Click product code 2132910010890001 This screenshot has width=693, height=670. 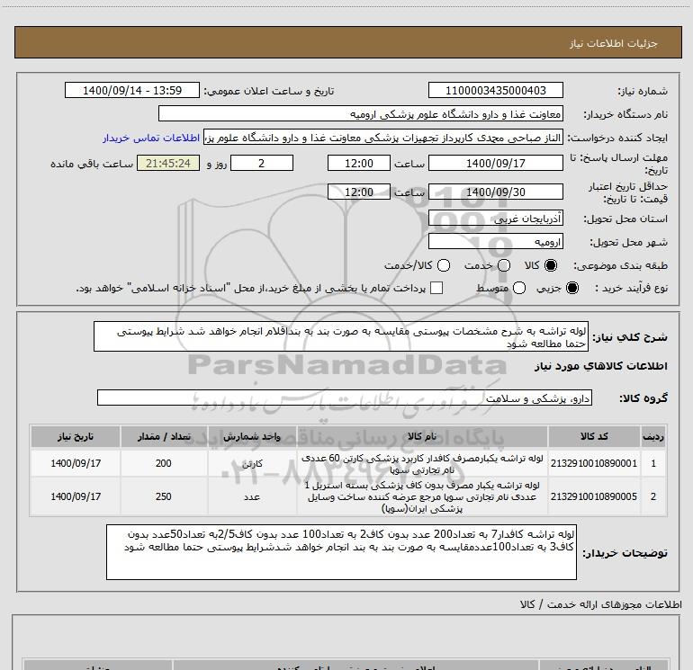594,463
